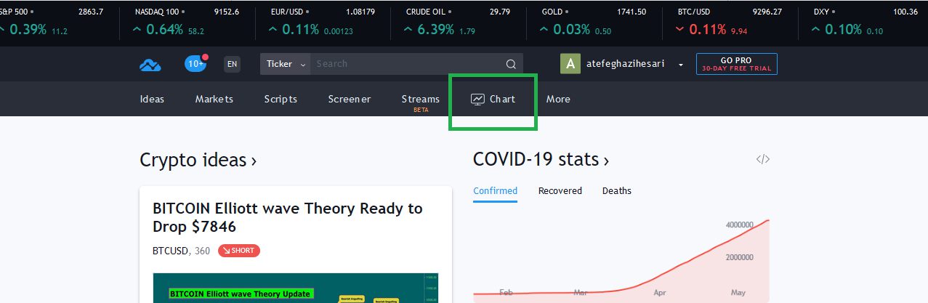Open the Scripts menu
Screen dimensions: 928x303
click(x=281, y=99)
